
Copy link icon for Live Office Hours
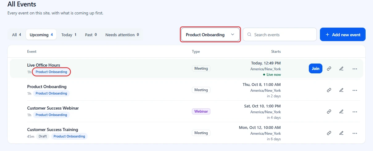329,69
